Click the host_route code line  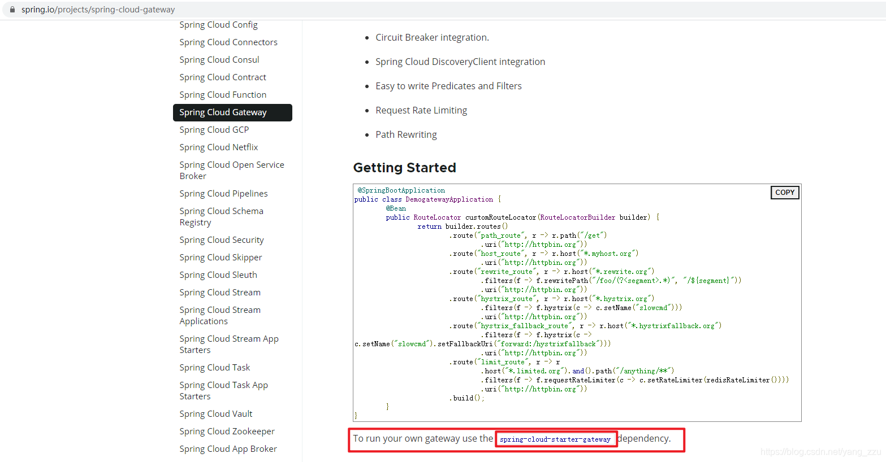[544, 254]
